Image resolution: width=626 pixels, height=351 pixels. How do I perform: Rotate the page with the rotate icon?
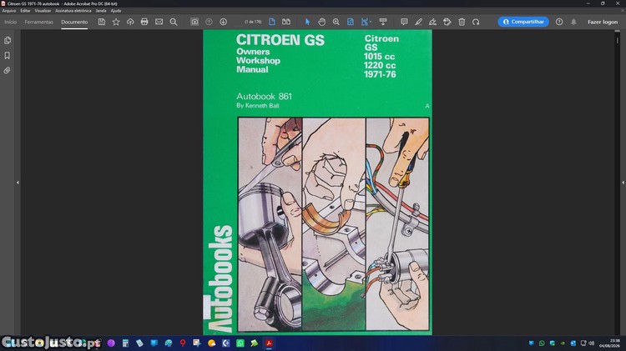pos(476,22)
